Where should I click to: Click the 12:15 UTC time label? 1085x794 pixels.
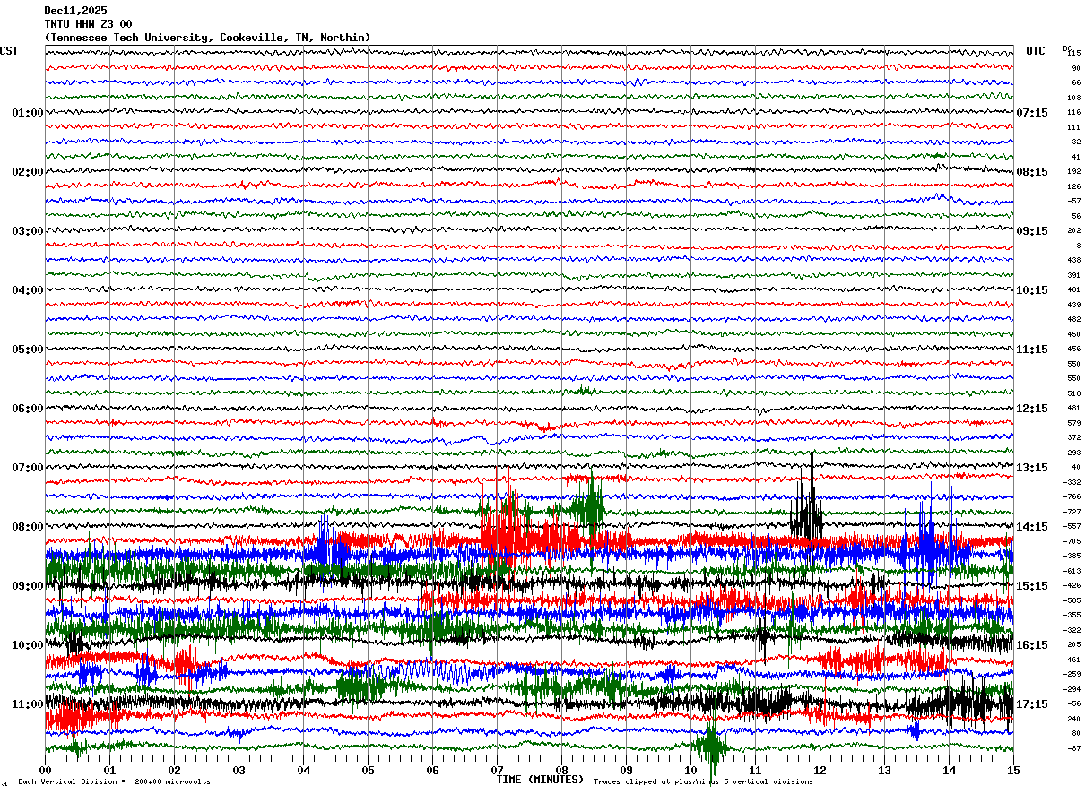(1032, 409)
